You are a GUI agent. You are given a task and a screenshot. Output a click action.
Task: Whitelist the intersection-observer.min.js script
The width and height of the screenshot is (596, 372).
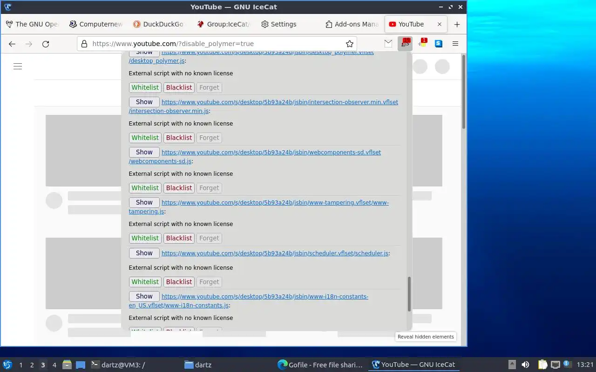pos(145,138)
